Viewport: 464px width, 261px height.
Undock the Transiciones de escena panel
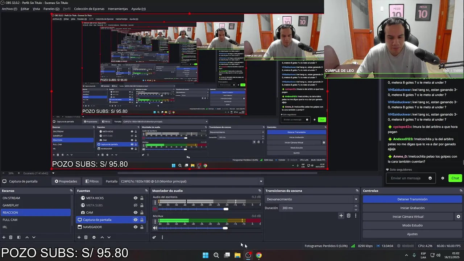point(357,191)
